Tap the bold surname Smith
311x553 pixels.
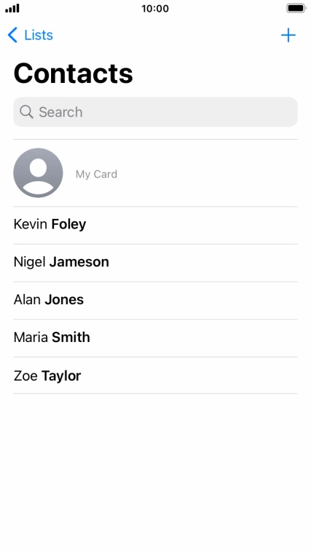click(71, 337)
